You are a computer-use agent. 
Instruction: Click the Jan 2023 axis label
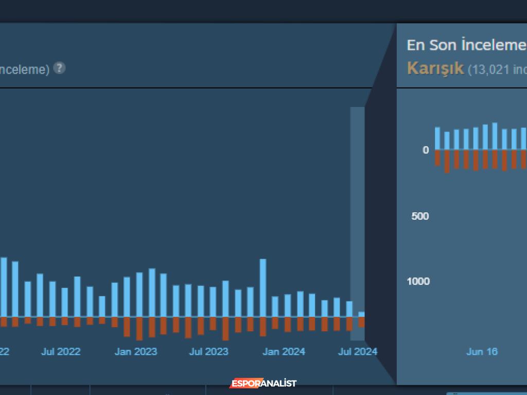point(135,352)
